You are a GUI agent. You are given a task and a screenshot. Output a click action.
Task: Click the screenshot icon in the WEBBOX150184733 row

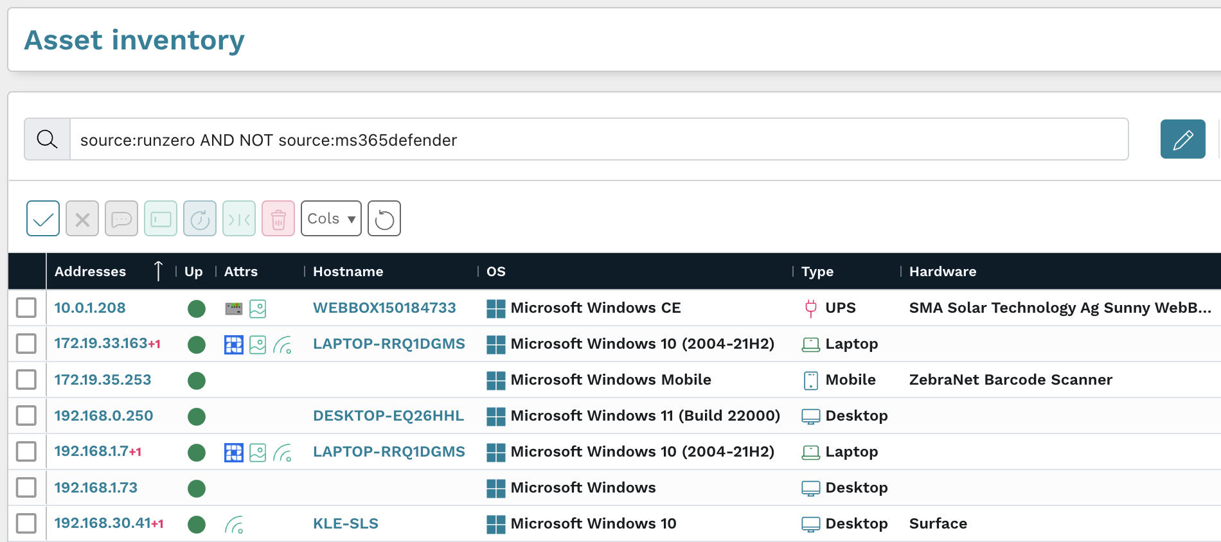(x=258, y=308)
